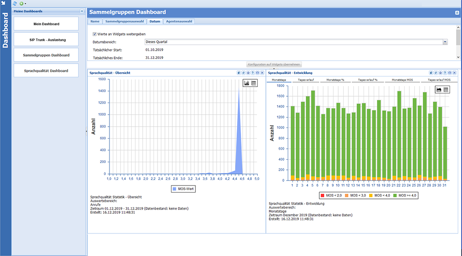Select the Monatstage chart tab
This screenshot has height=256, width=462.
pyautogui.click(x=279, y=80)
